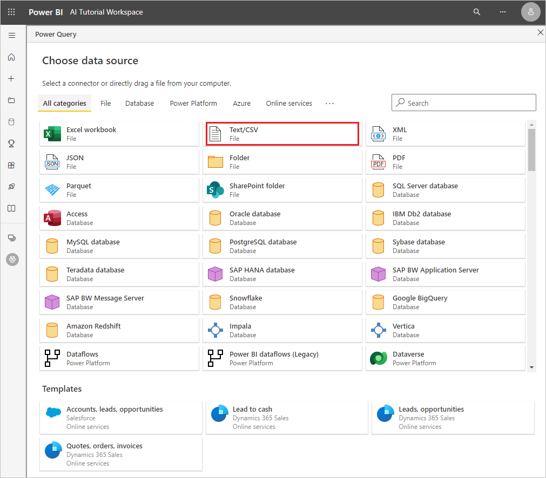Open the user account avatar
Image resolution: width=546 pixels, height=478 pixels.
(x=530, y=12)
